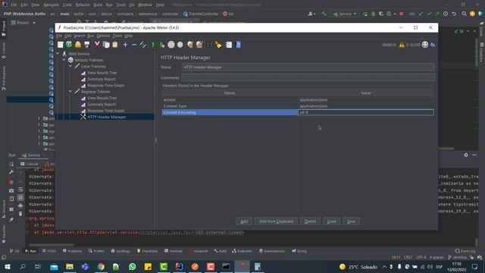Click JMeter's New test plan icon
Screen dimensions: 485x273
coord(61,45)
